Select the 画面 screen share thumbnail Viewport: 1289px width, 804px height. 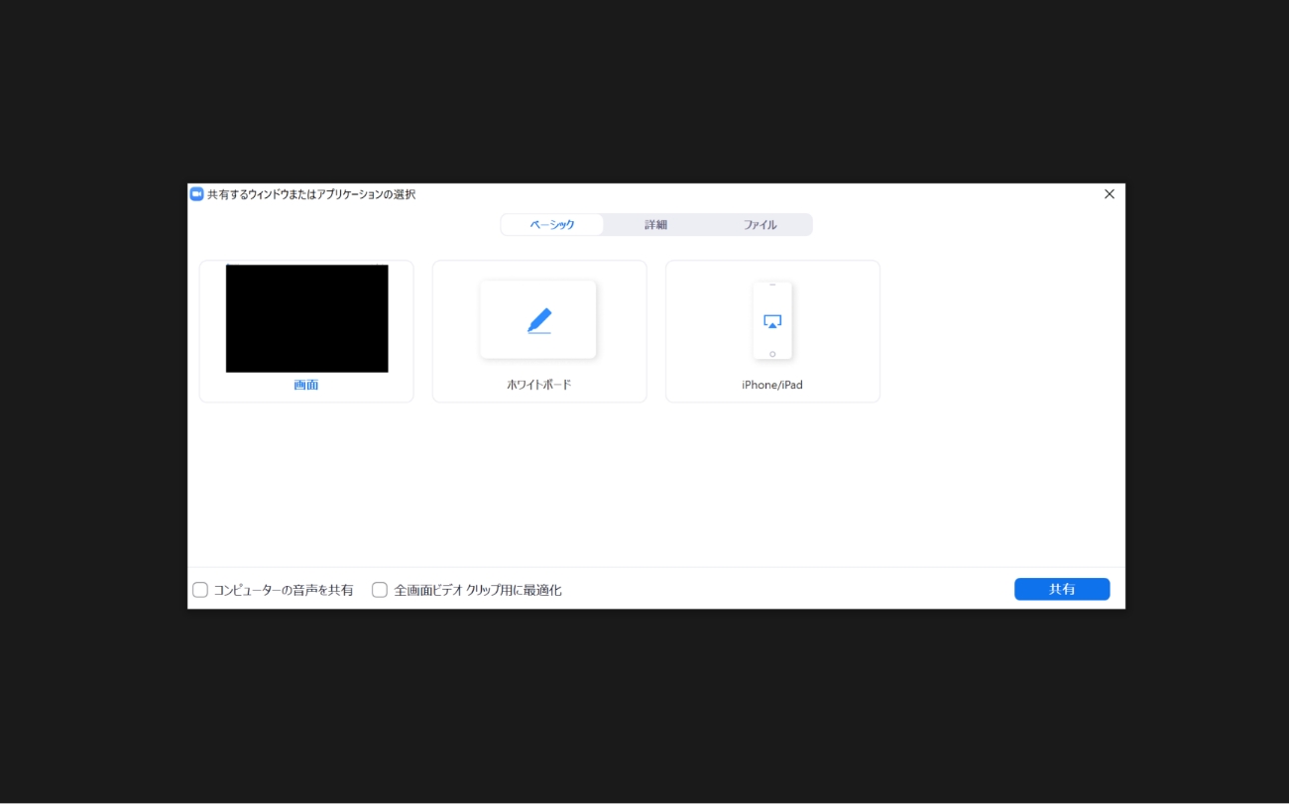coord(306,318)
